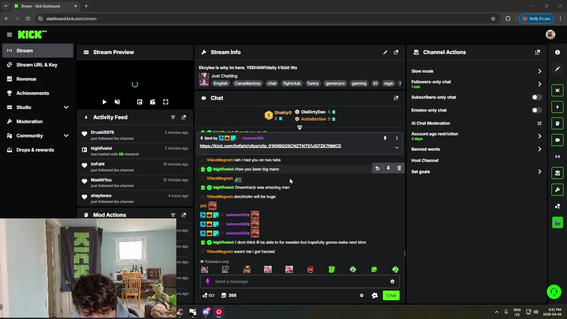Screen dimensions: 567x319
Task: Open the green support headset button
Action: [554, 292]
